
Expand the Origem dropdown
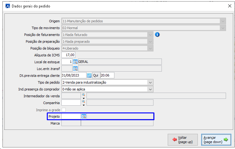(x=223, y=21)
